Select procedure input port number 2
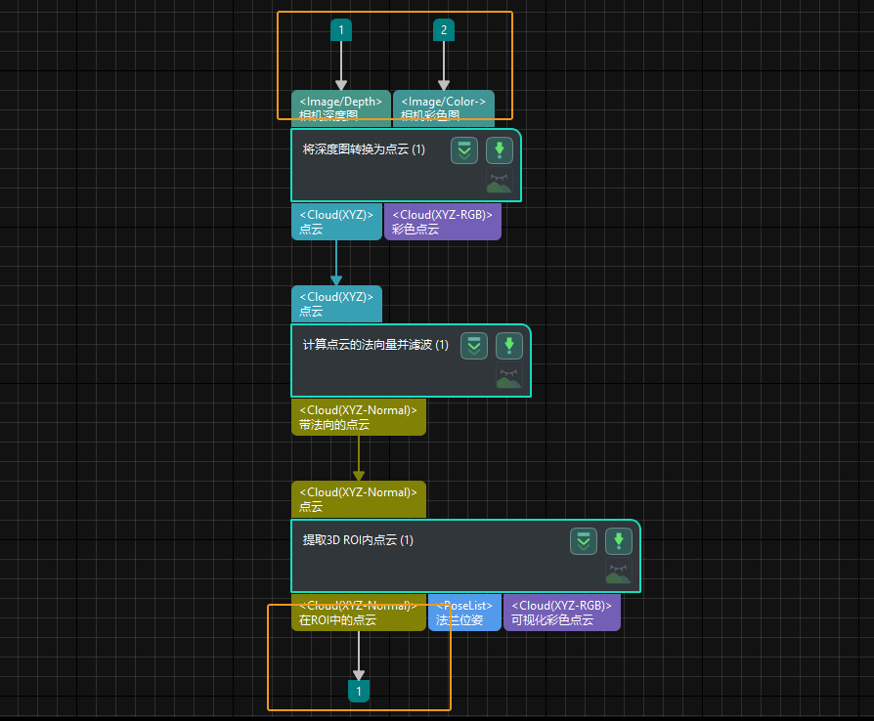Screen dimensions: 874x721 pos(444,30)
